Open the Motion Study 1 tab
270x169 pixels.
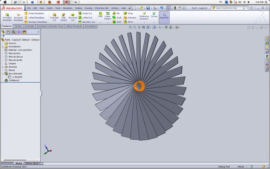coord(33,163)
